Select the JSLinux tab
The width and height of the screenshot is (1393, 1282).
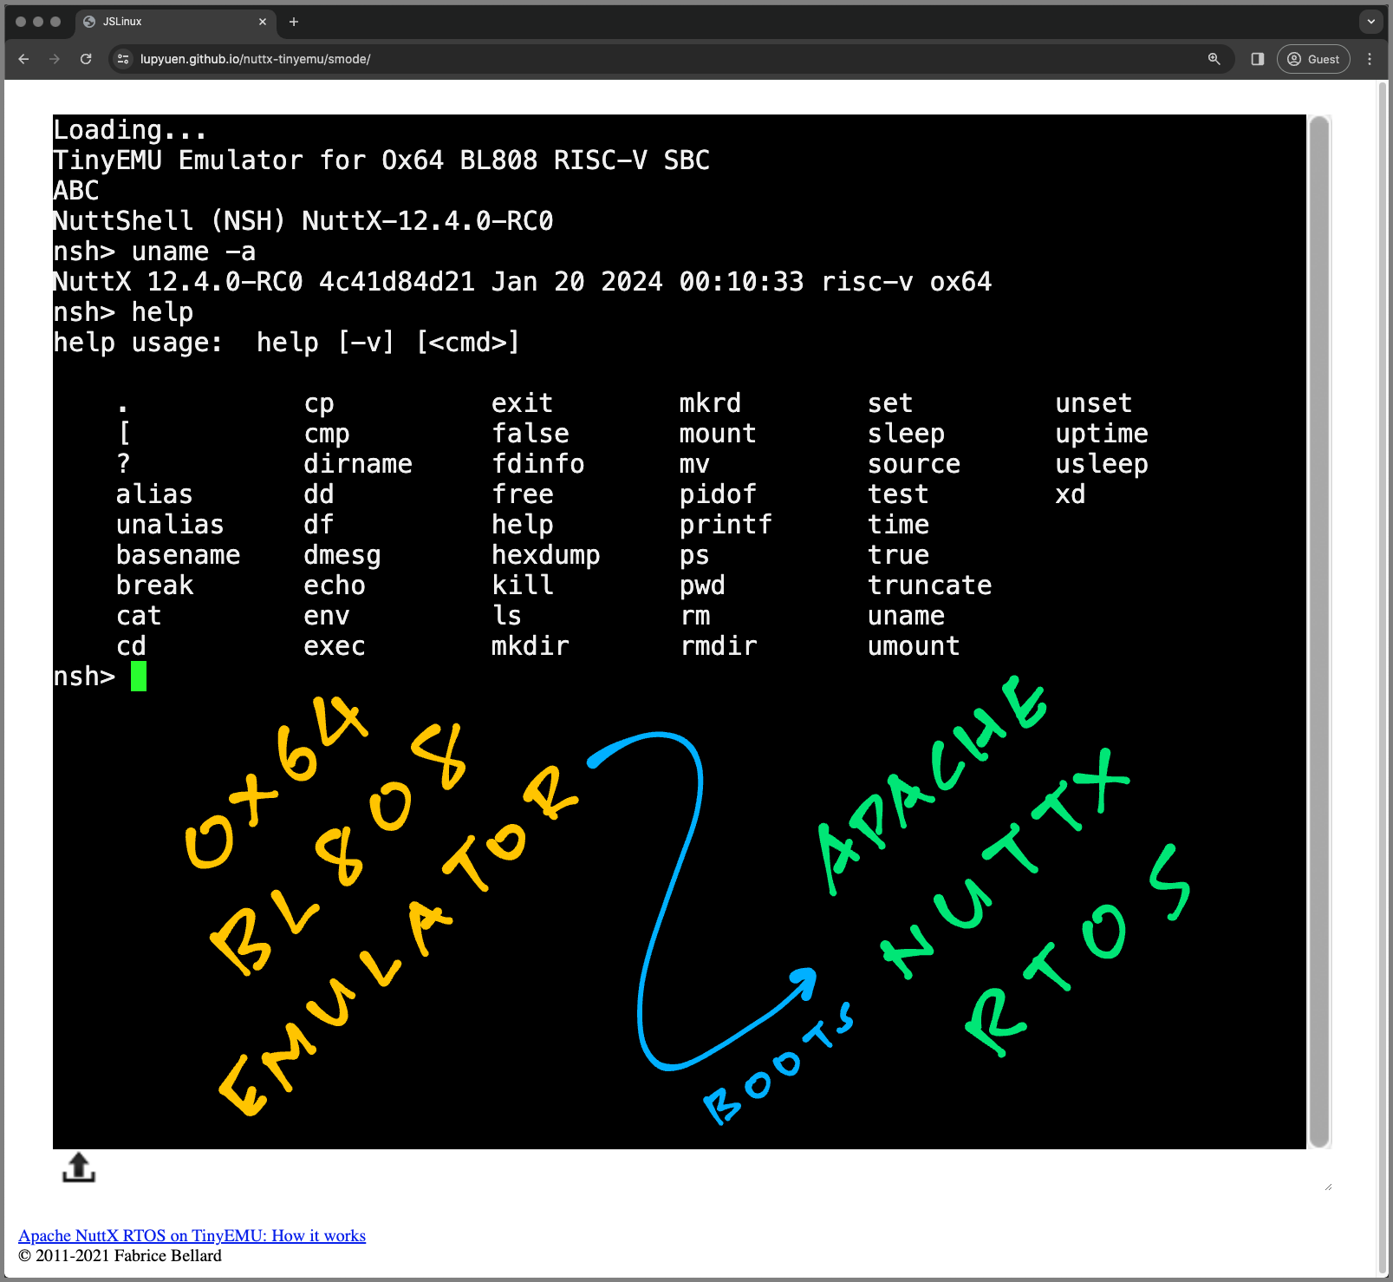pos(175,22)
